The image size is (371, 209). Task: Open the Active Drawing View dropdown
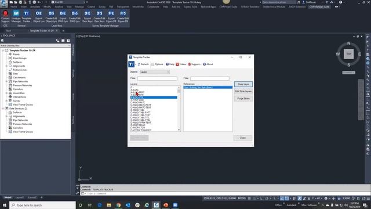pyautogui.click(x=35, y=45)
